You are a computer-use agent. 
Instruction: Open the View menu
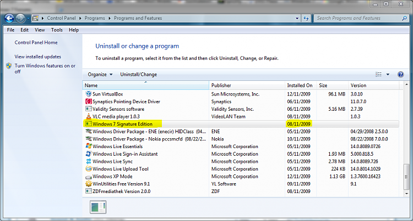coord(40,30)
